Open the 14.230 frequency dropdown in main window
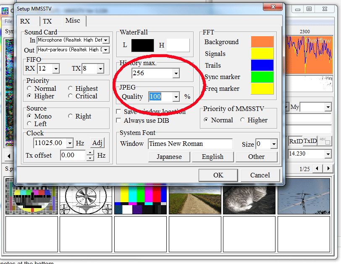Viewport: 341px width, 264px height. click(328, 154)
